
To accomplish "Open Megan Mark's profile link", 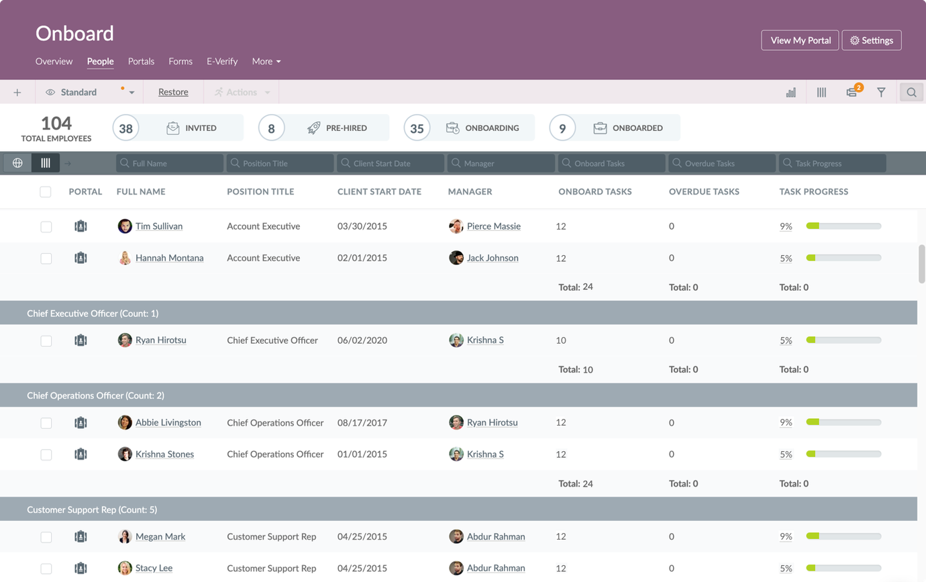I will (x=160, y=537).
